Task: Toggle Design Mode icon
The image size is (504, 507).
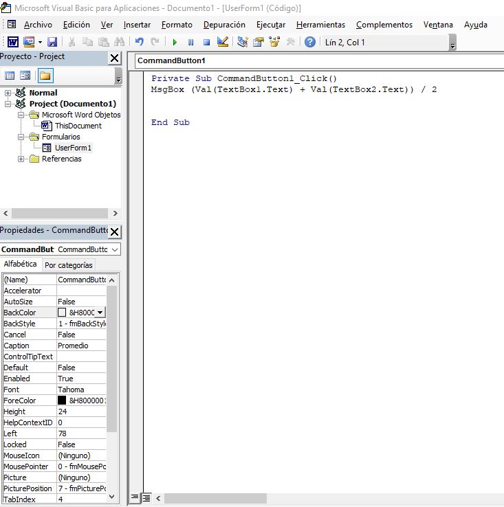Action: click(222, 42)
